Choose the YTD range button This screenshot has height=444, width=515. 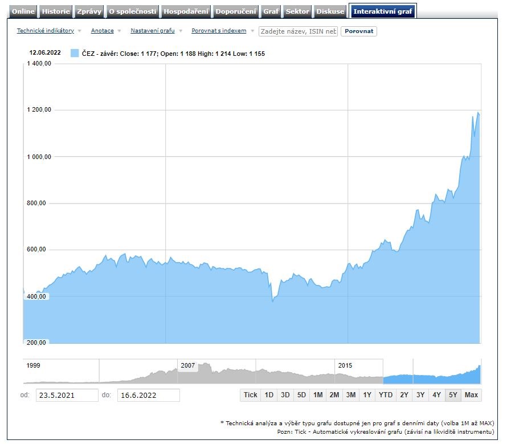(x=386, y=395)
